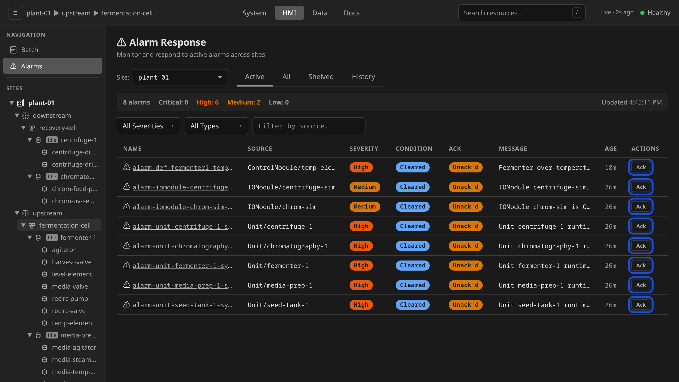Acknowledge the IOModule/chrom-sim alarm
The height and width of the screenshot is (382, 679).
click(x=641, y=207)
